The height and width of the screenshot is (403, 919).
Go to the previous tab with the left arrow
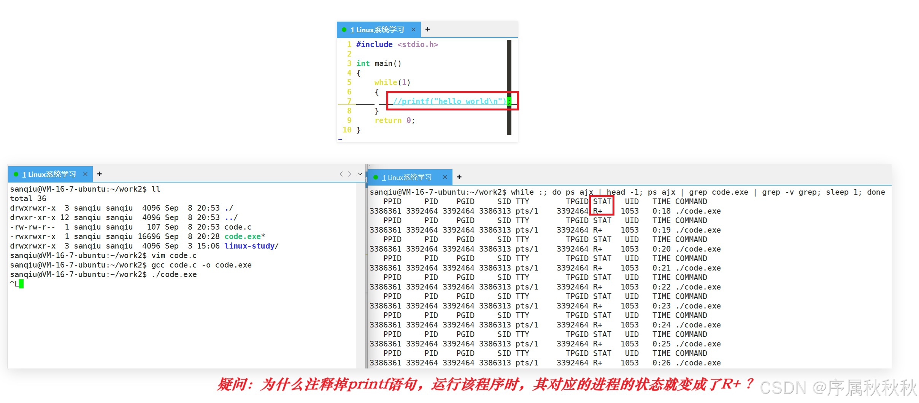[341, 174]
